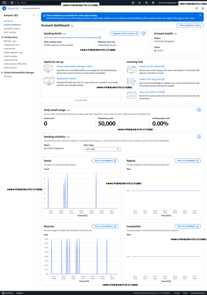The height and width of the screenshot is (295, 207).
Task: Click the SES blog posts illustration icon
Action: [131, 82]
